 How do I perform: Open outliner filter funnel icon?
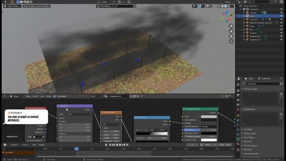click(276, 2)
